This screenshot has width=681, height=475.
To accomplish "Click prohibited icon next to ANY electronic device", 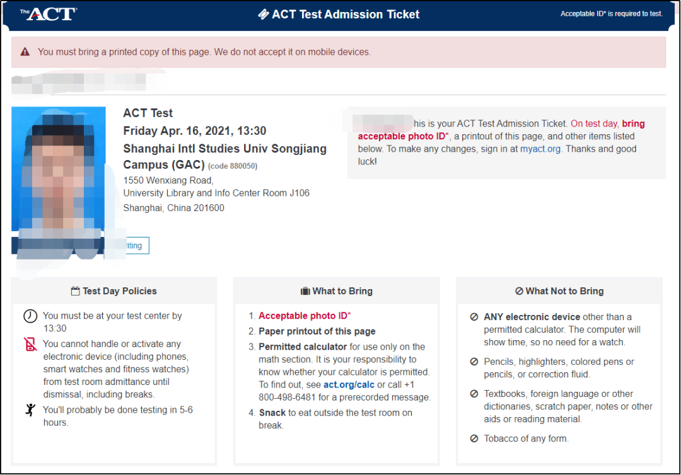I will pos(474,317).
